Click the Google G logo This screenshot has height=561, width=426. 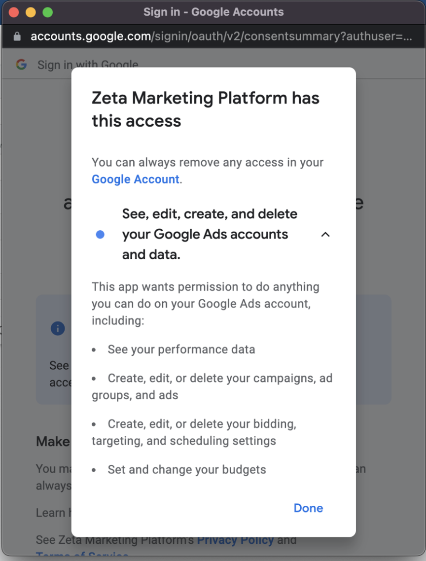21,65
